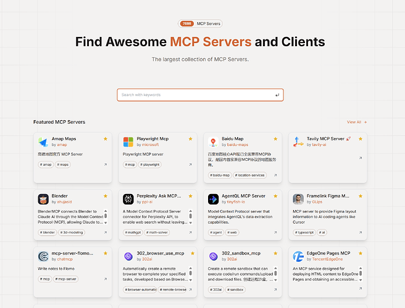Open author link ppl-ai
Image resolution: width=405 pixels, height=308 pixels.
147,202
